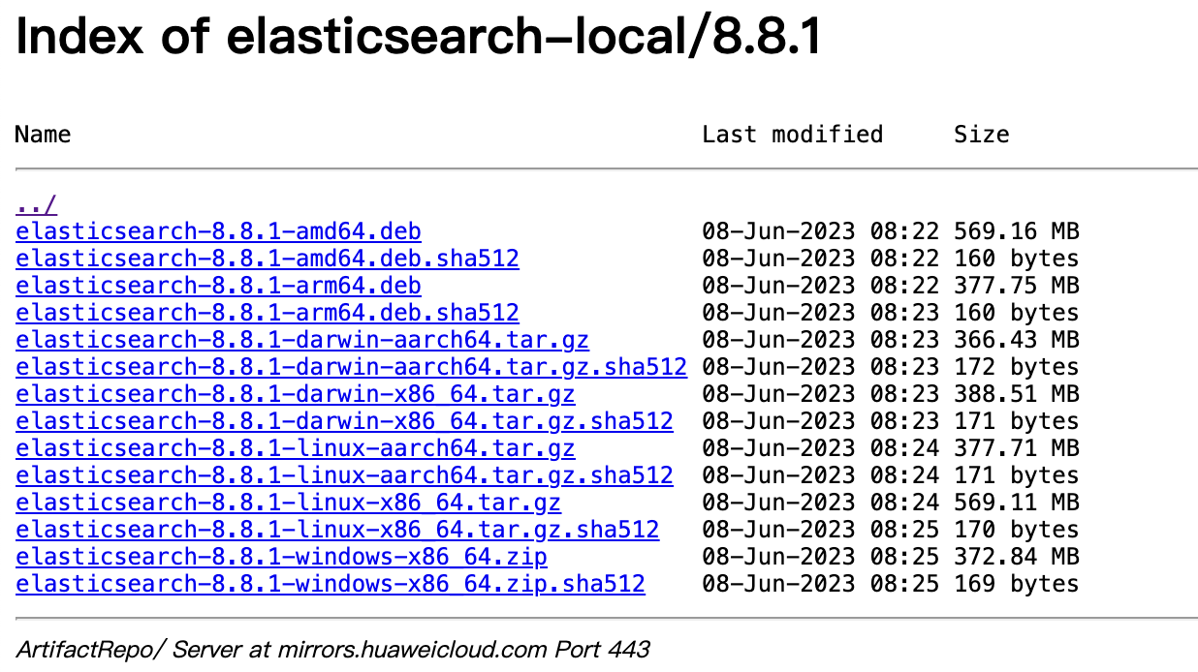1198x672 pixels.
Task: Download elasticsearch-8.8.1-amd64.deb package
Action: click(217, 231)
